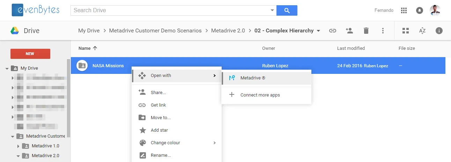Select Metadrive 2.0 in the sidebar tree
Screen dimensions: 451x162
45,156
